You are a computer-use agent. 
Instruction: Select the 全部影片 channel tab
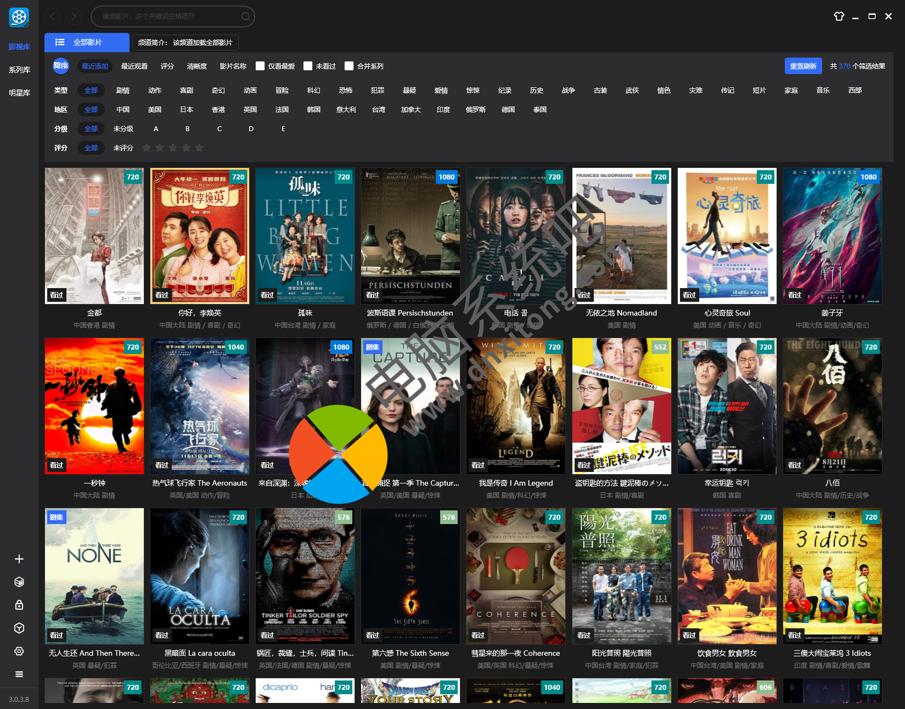pos(87,42)
